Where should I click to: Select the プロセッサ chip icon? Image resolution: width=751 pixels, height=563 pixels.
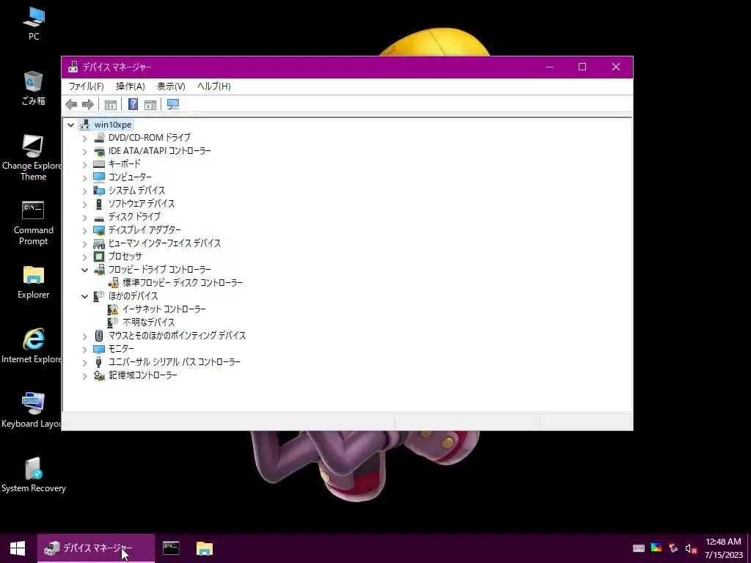coord(99,256)
